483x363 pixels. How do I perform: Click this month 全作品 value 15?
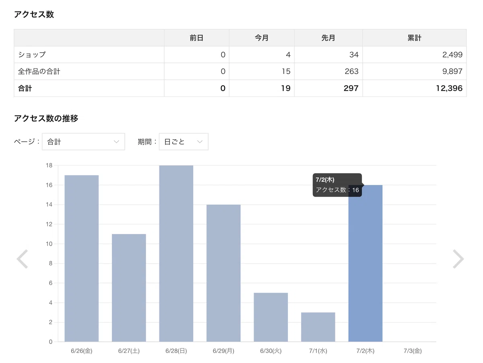286,72
